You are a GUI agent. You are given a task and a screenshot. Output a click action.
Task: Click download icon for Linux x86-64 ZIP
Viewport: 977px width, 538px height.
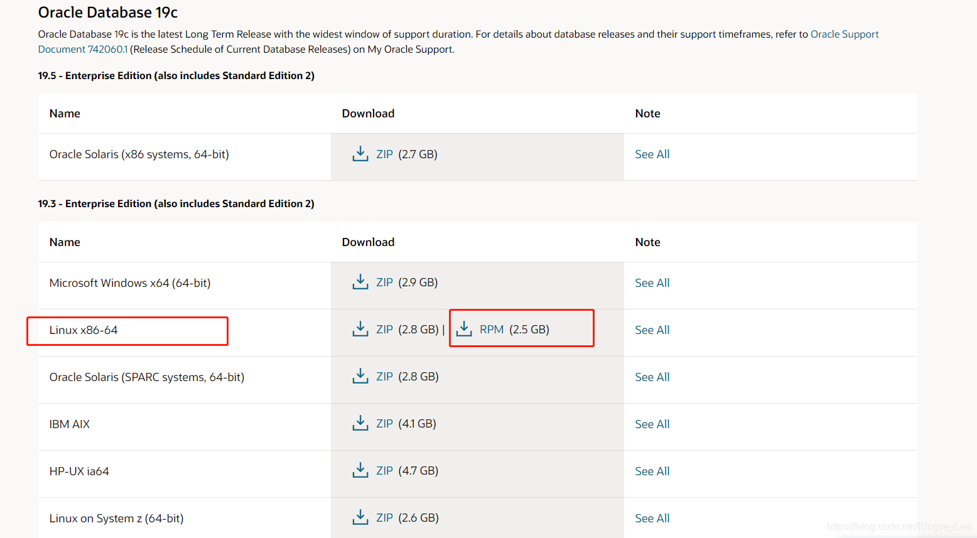coord(360,329)
